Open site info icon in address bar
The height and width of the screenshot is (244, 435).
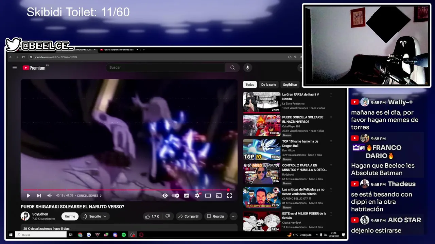(x=31, y=57)
